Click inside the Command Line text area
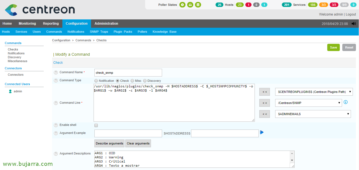 (174, 103)
